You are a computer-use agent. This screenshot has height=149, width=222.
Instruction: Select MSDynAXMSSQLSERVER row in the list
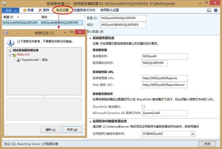[21, 23]
